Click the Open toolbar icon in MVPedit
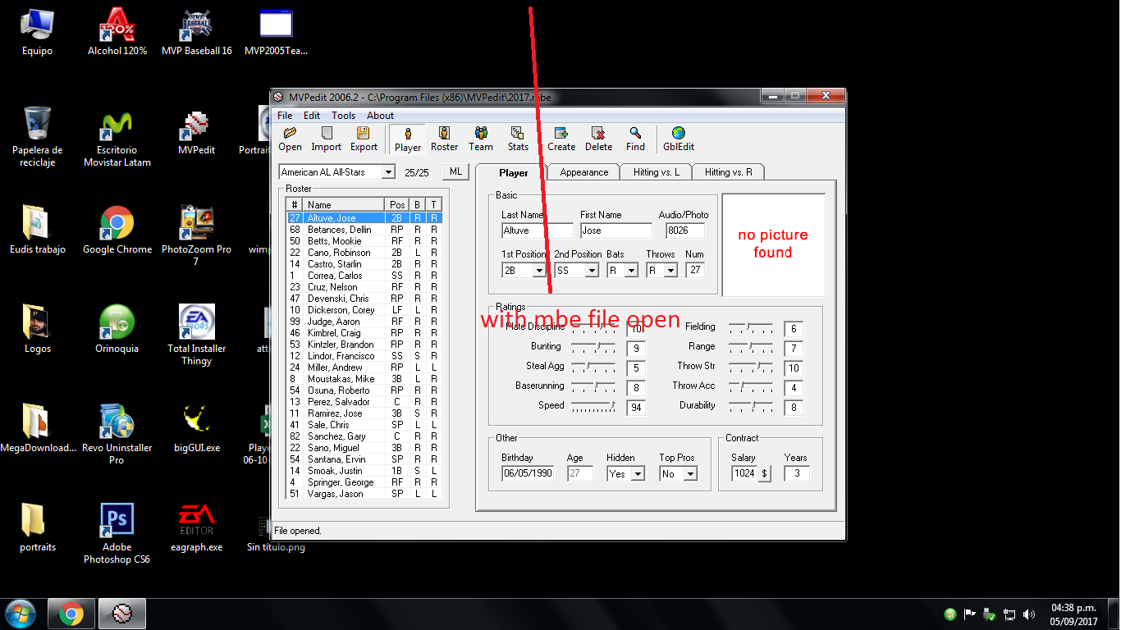This screenshot has width=1121, height=630. [x=290, y=139]
